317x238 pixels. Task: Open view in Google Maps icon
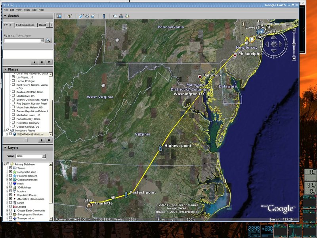[127, 16]
